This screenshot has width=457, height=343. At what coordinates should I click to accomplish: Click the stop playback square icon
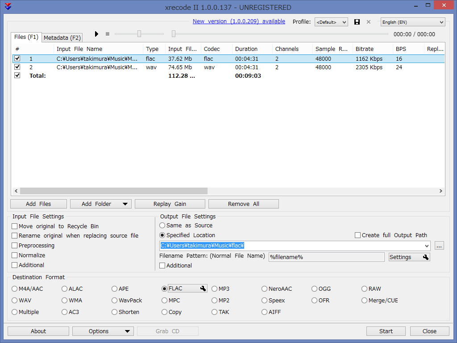pyautogui.click(x=108, y=34)
